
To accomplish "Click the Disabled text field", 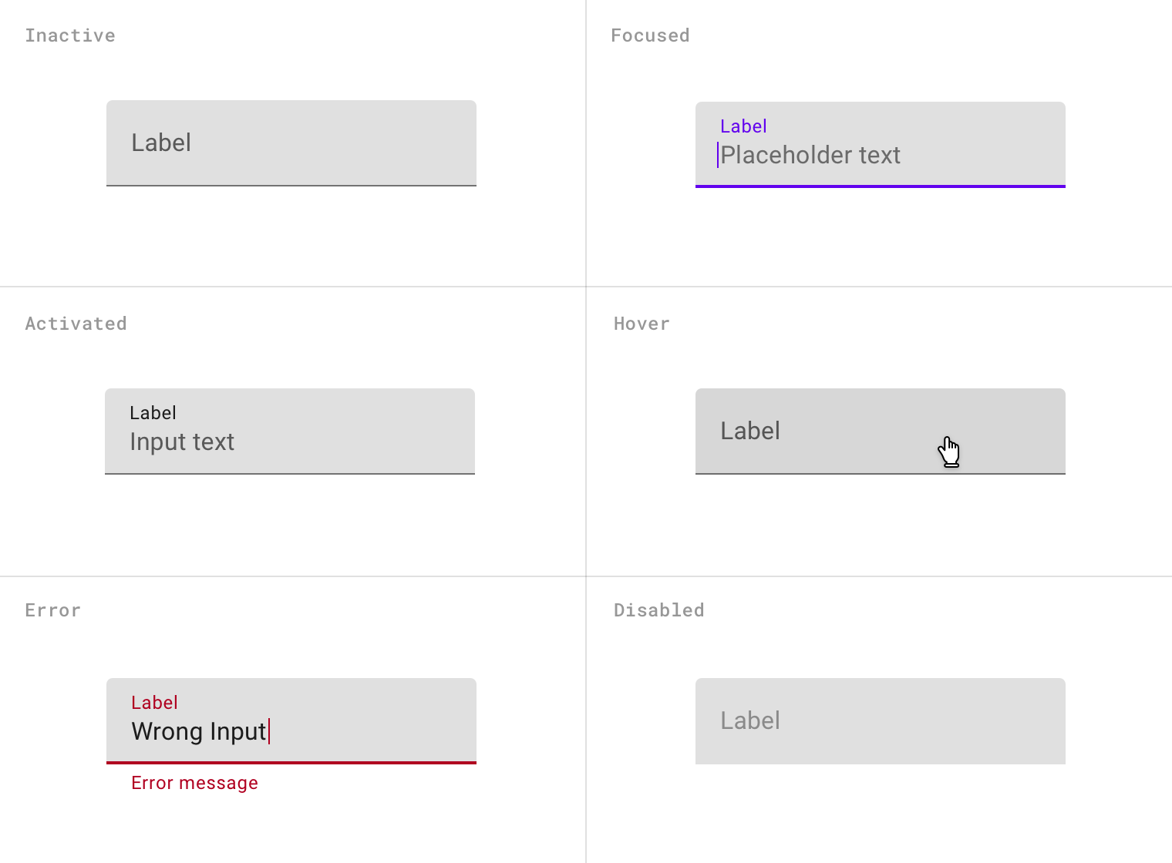I will 881,721.
